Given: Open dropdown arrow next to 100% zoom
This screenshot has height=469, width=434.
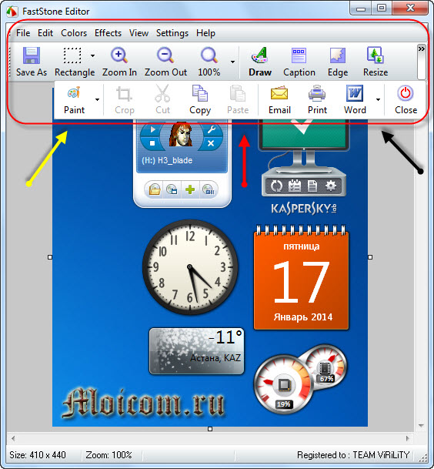Looking at the screenshot, I should pyautogui.click(x=232, y=62).
